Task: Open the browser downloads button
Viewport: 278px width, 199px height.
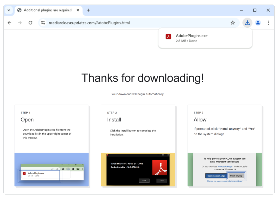Action: tap(247, 23)
